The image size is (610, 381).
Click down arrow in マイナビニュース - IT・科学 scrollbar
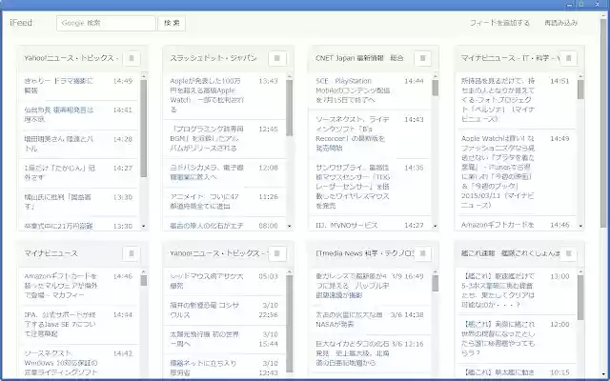[580, 226]
